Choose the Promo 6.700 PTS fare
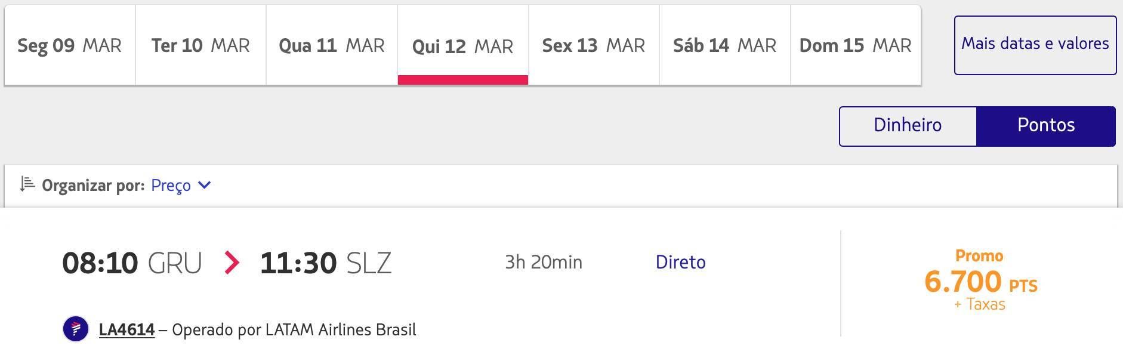 point(981,280)
